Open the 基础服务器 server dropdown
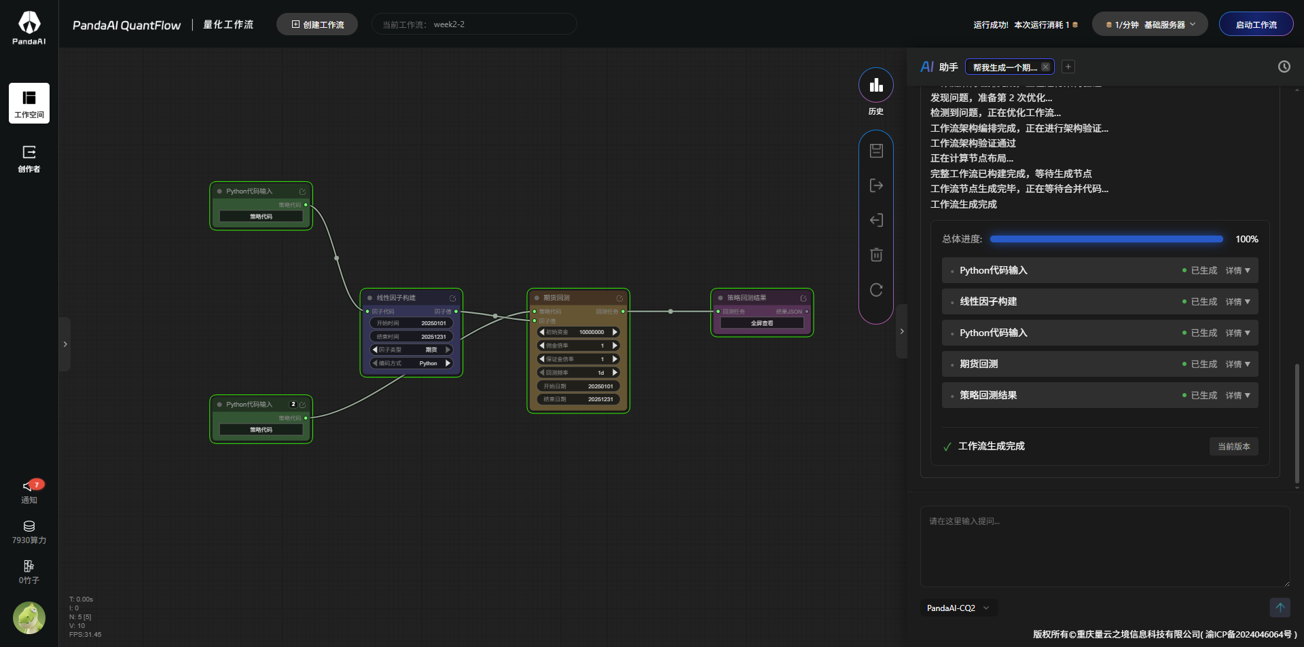 tap(1149, 24)
